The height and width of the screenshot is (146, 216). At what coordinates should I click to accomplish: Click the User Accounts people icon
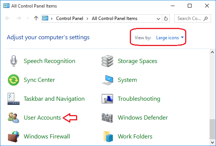[x=14, y=118]
